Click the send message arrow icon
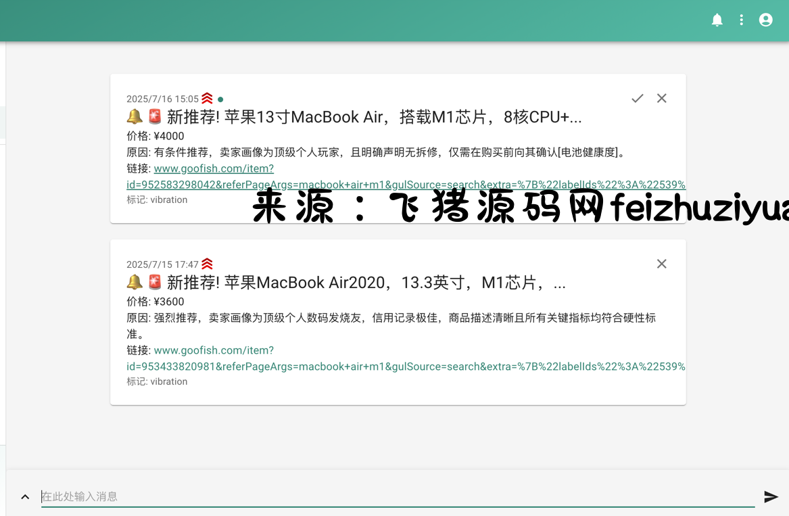The image size is (789, 516). pyautogui.click(x=771, y=497)
